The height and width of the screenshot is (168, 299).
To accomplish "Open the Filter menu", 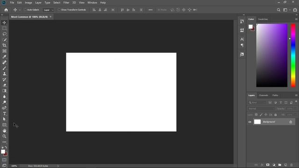I will (x=66, y=3).
